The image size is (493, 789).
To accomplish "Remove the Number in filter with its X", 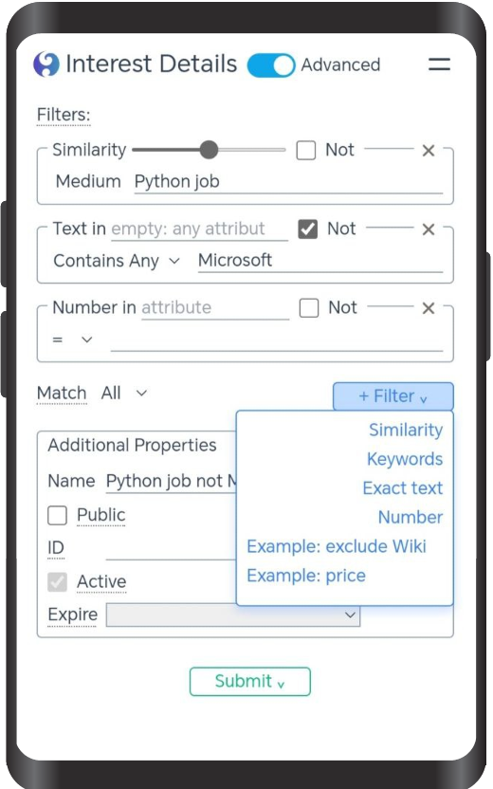I will click(x=429, y=308).
